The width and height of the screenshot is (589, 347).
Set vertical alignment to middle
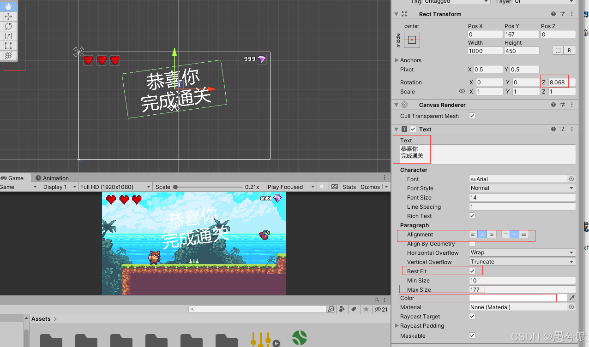point(515,234)
